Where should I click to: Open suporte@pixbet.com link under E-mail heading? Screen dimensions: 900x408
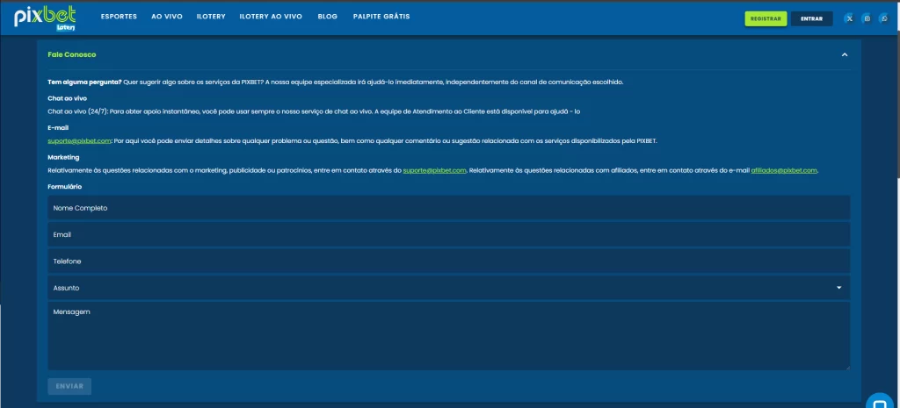click(x=79, y=140)
